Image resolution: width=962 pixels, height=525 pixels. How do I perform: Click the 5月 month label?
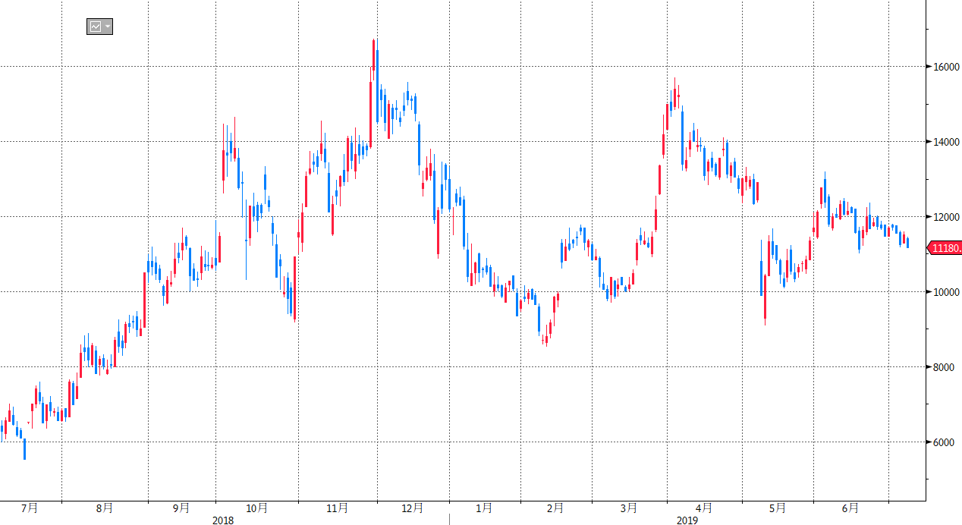(777, 508)
